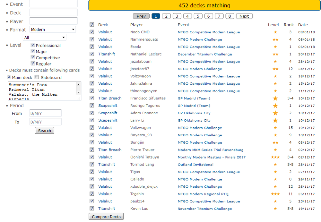Click the Compare Decks button
The height and width of the screenshot is (222, 321).
[106, 217]
